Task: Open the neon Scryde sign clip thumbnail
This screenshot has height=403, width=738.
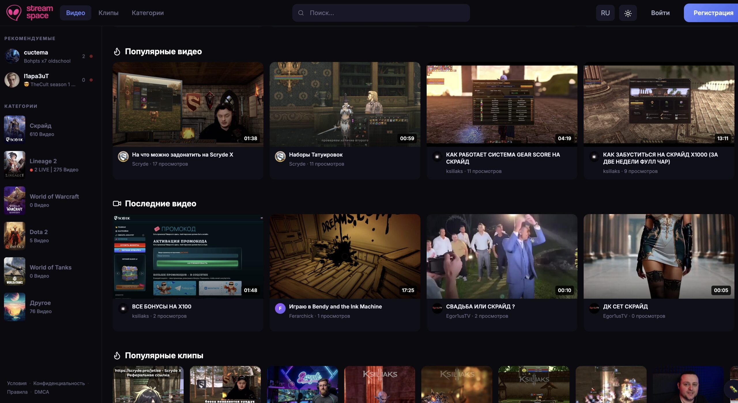Action: pyautogui.click(x=302, y=385)
